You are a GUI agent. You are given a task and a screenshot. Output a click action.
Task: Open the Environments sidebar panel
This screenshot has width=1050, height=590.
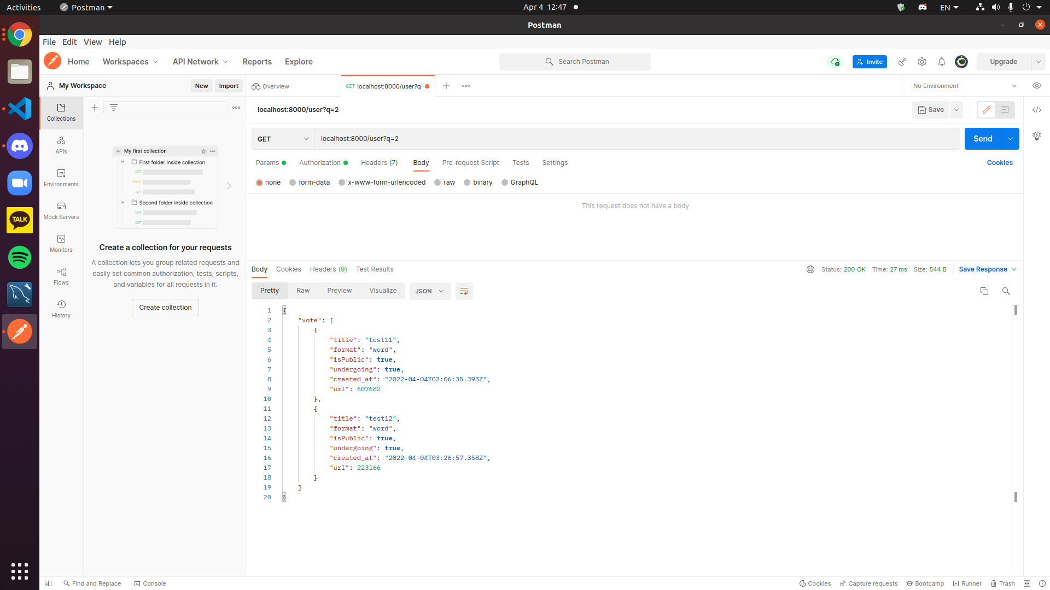tap(61, 178)
